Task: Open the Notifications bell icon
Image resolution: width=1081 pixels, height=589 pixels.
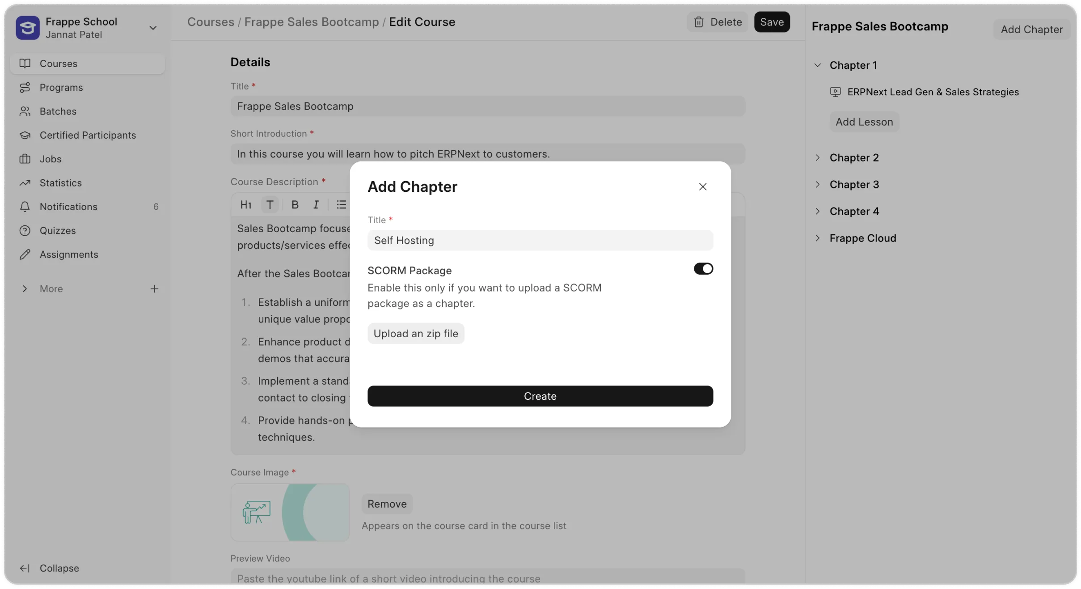Action: (25, 206)
